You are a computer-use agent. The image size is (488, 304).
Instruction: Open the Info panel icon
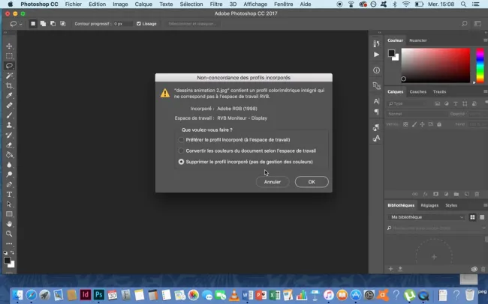coord(376,70)
